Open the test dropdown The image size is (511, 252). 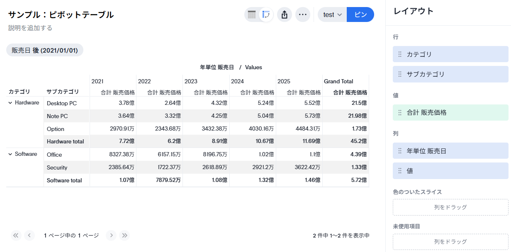point(332,15)
